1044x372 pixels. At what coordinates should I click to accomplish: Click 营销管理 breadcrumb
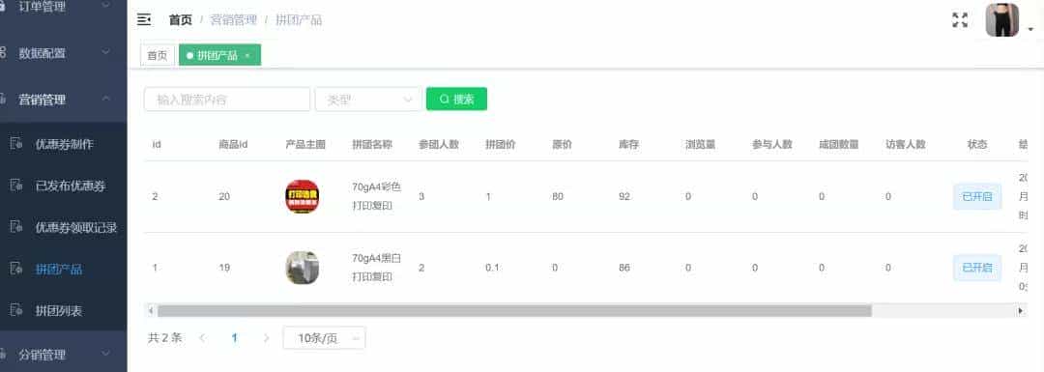click(x=233, y=20)
